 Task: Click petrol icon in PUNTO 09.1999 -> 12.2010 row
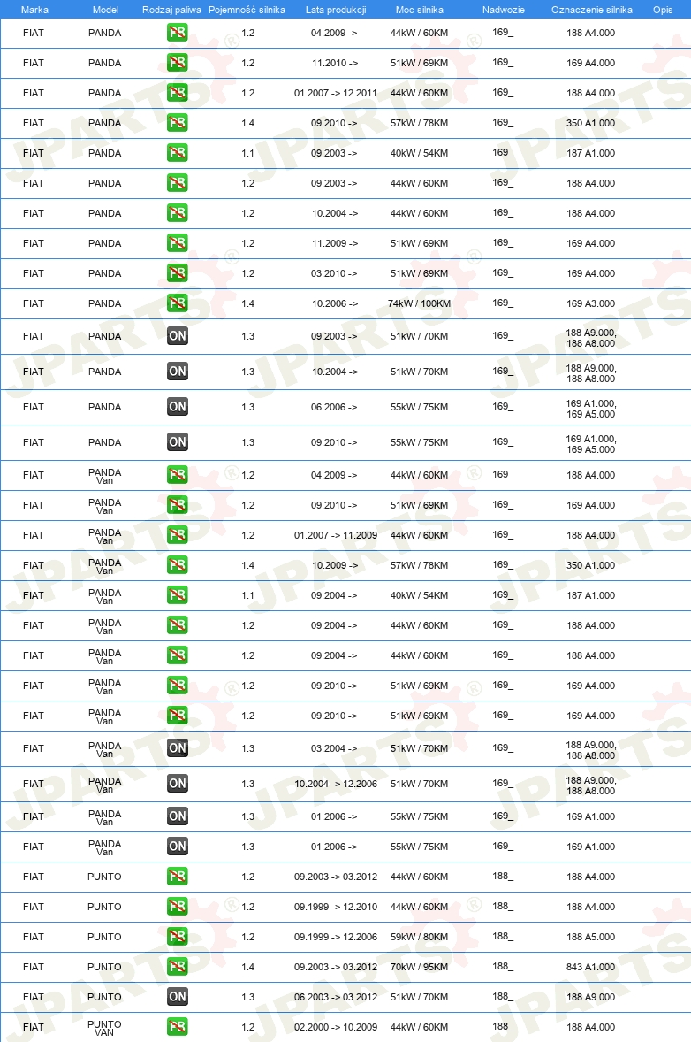click(178, 907)
